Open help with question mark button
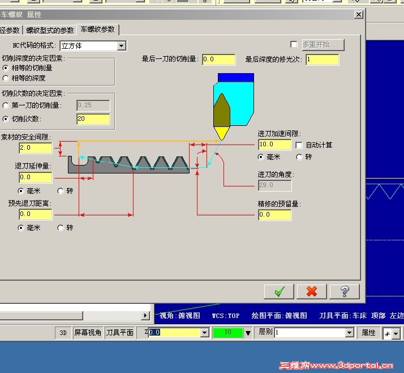Screen dimensions: 404x373 (345, 292)
